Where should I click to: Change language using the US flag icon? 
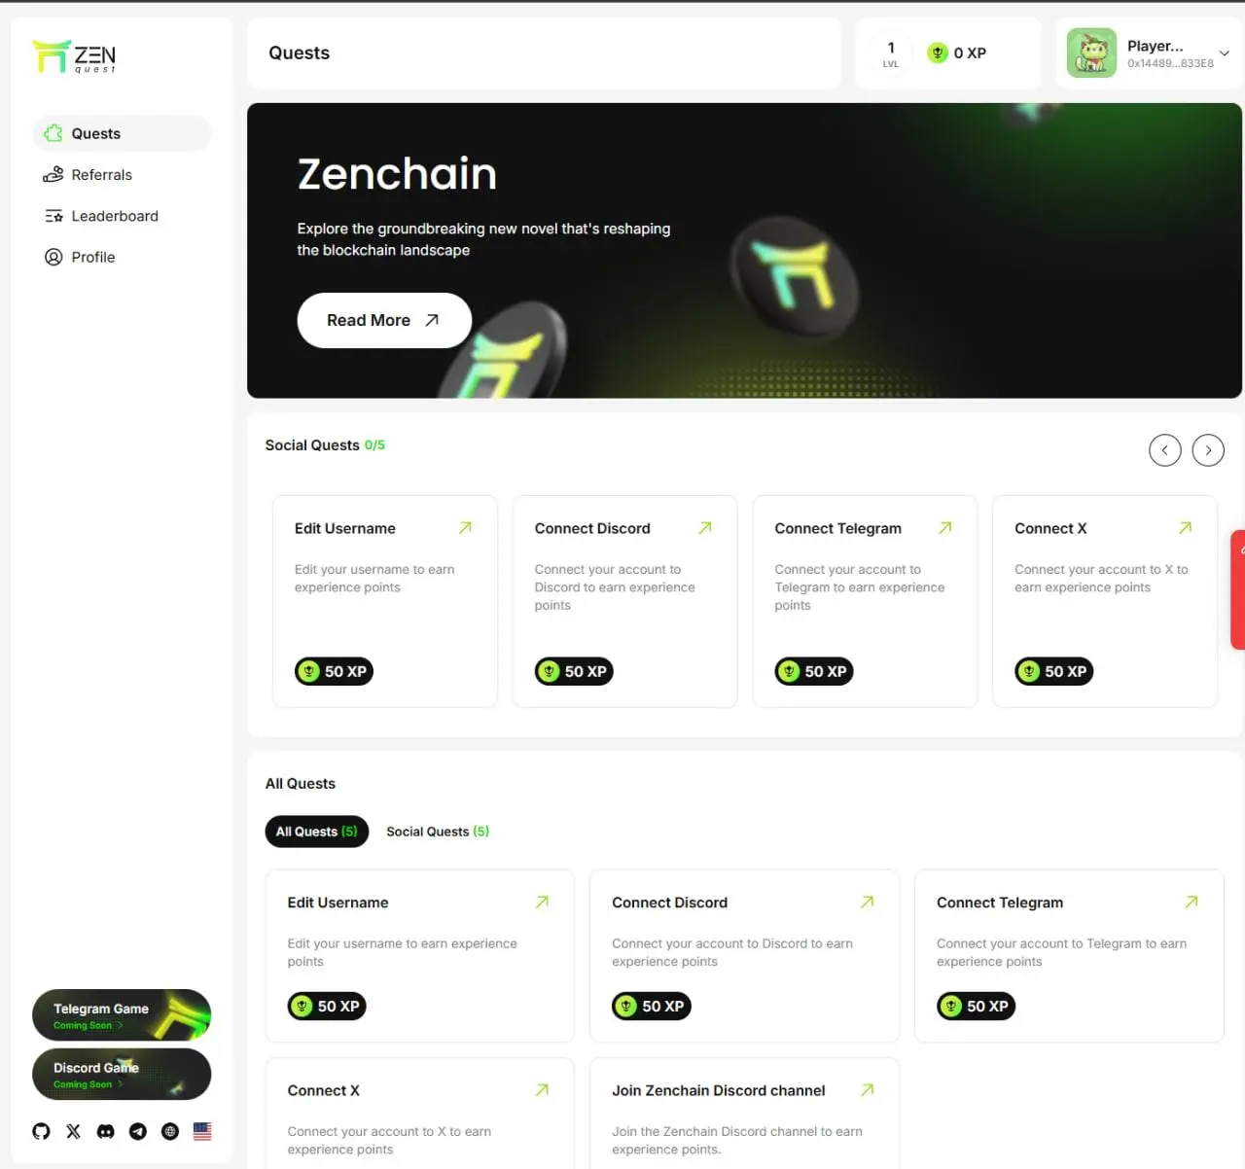pos(202,1131)
